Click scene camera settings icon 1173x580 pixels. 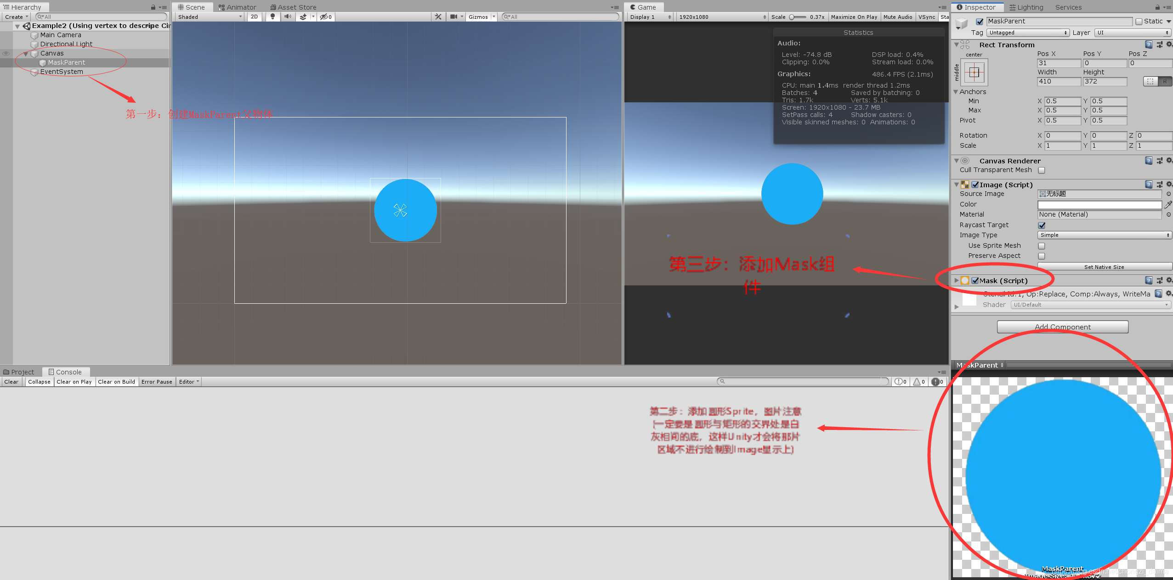454,17
